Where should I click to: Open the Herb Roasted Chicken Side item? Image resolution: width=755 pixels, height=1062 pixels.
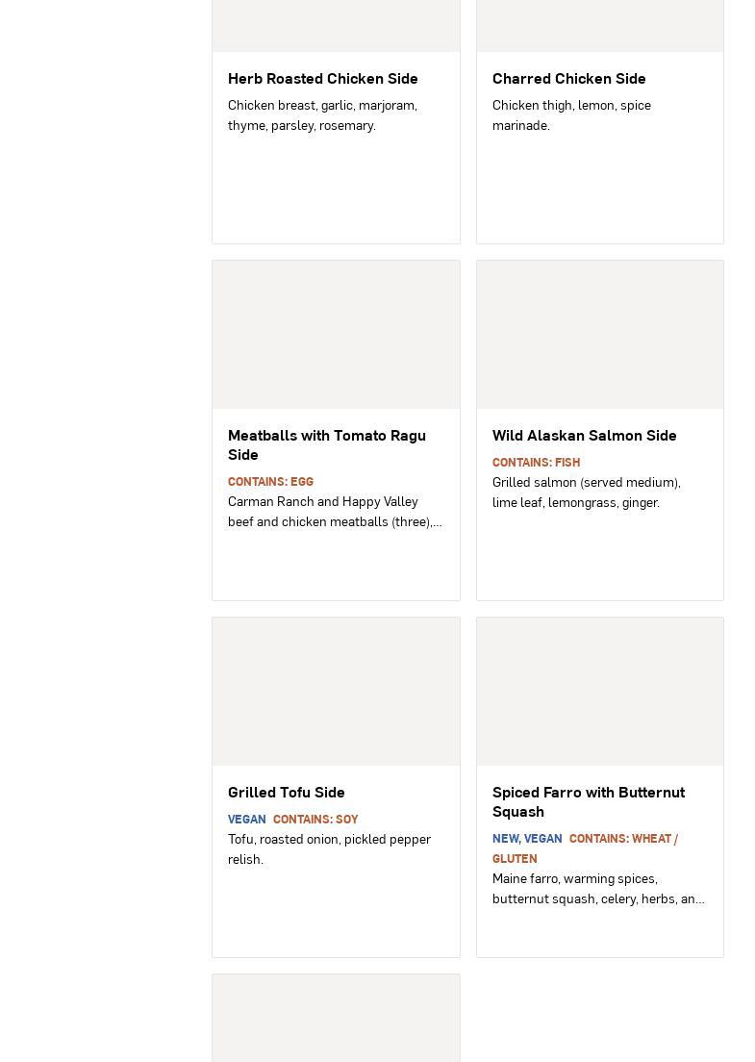[x=323, y=79]
